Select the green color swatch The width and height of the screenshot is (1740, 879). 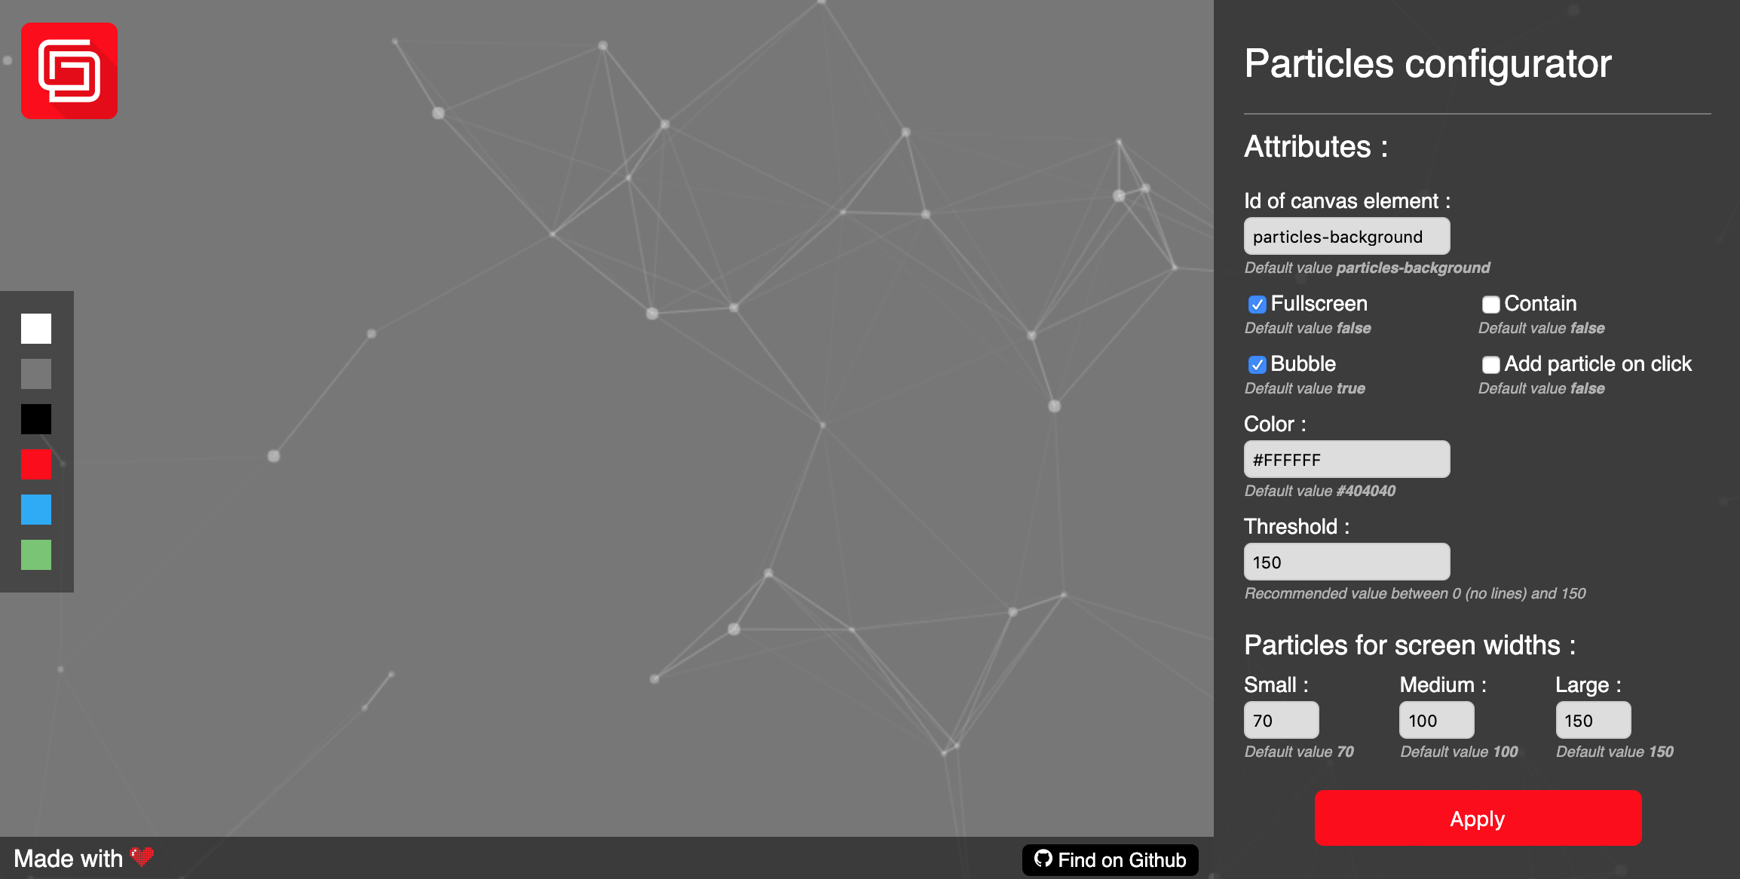pos(35,555)
